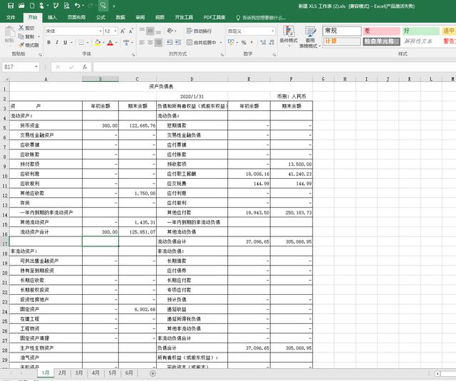The height and width of the screenshot is (381, 456).
Task: Switch to the Page Layout ribbon tab
Action: [76, 17]
